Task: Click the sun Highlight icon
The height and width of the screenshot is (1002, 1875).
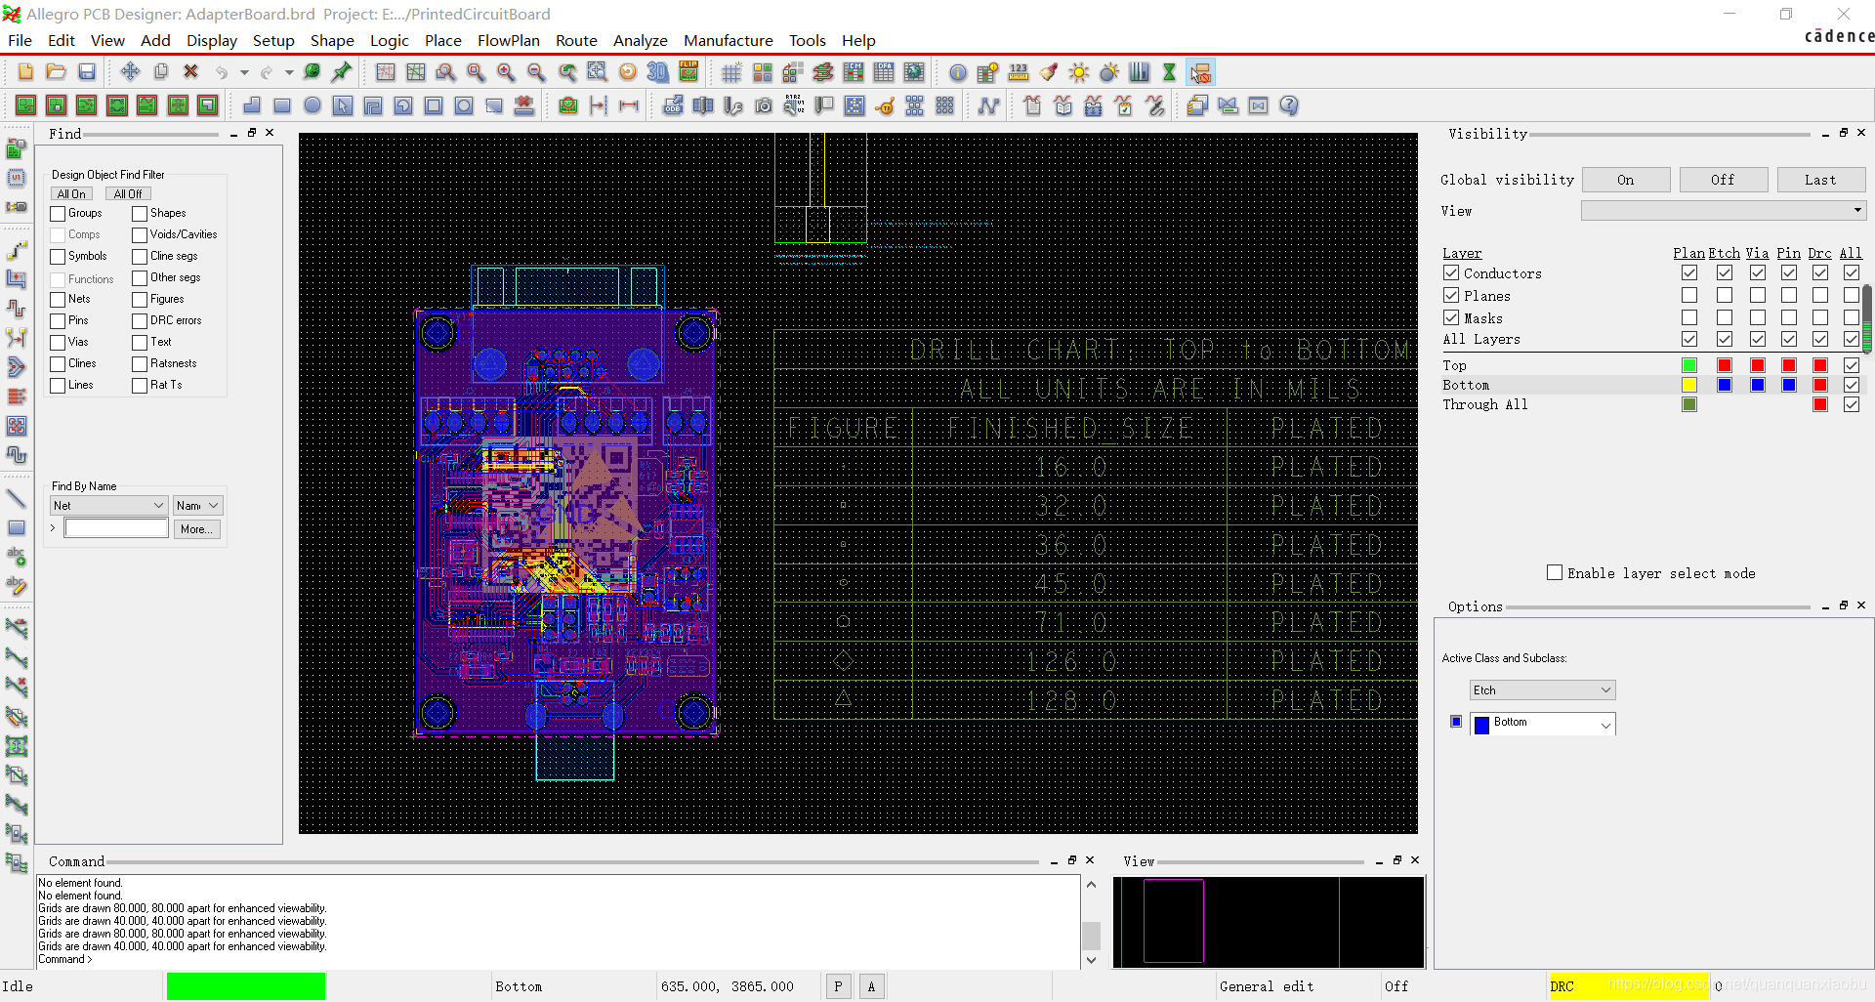Action: click(x=1079, y=72)
